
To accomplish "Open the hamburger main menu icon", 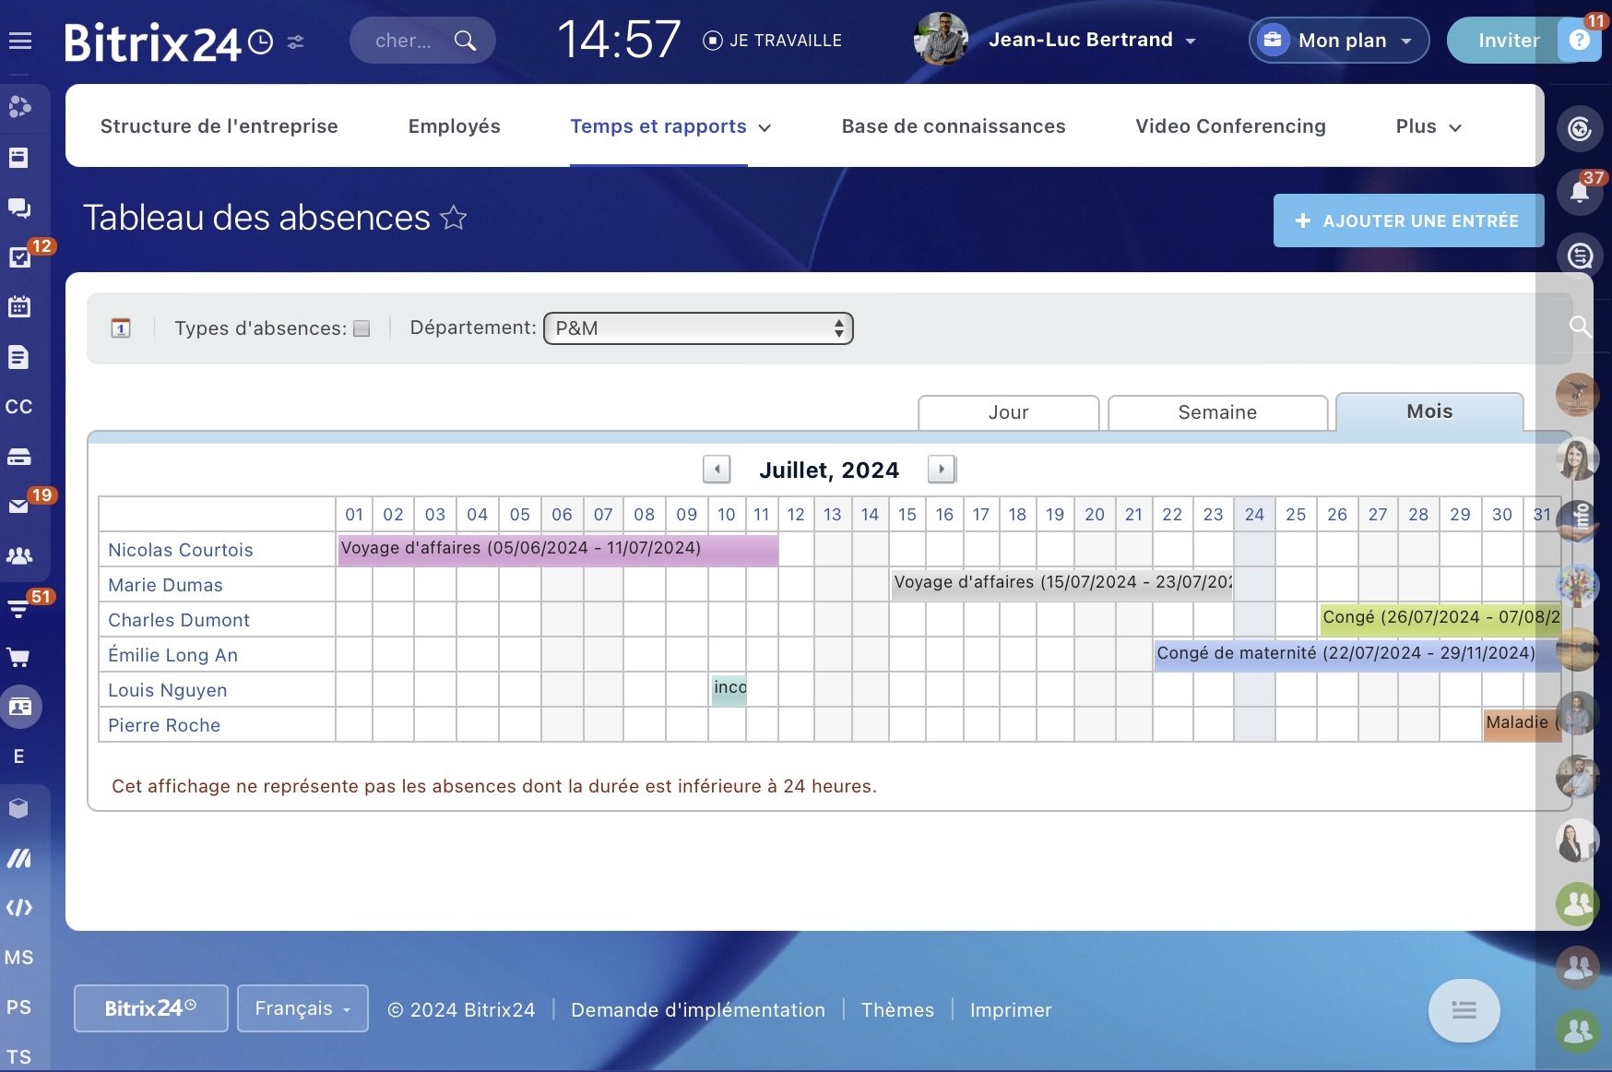I will click(x=20, y=41).
